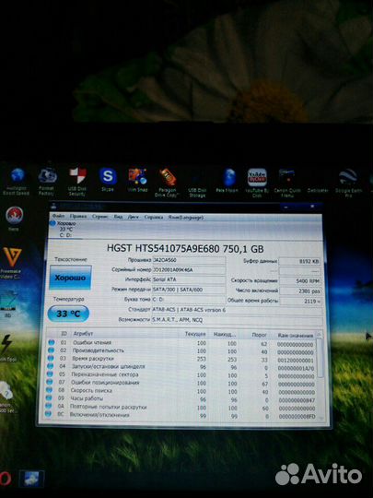This screenshot has height=498, width=373.
Task: Click the Текущее column header
Action: (x=194, y=334)
